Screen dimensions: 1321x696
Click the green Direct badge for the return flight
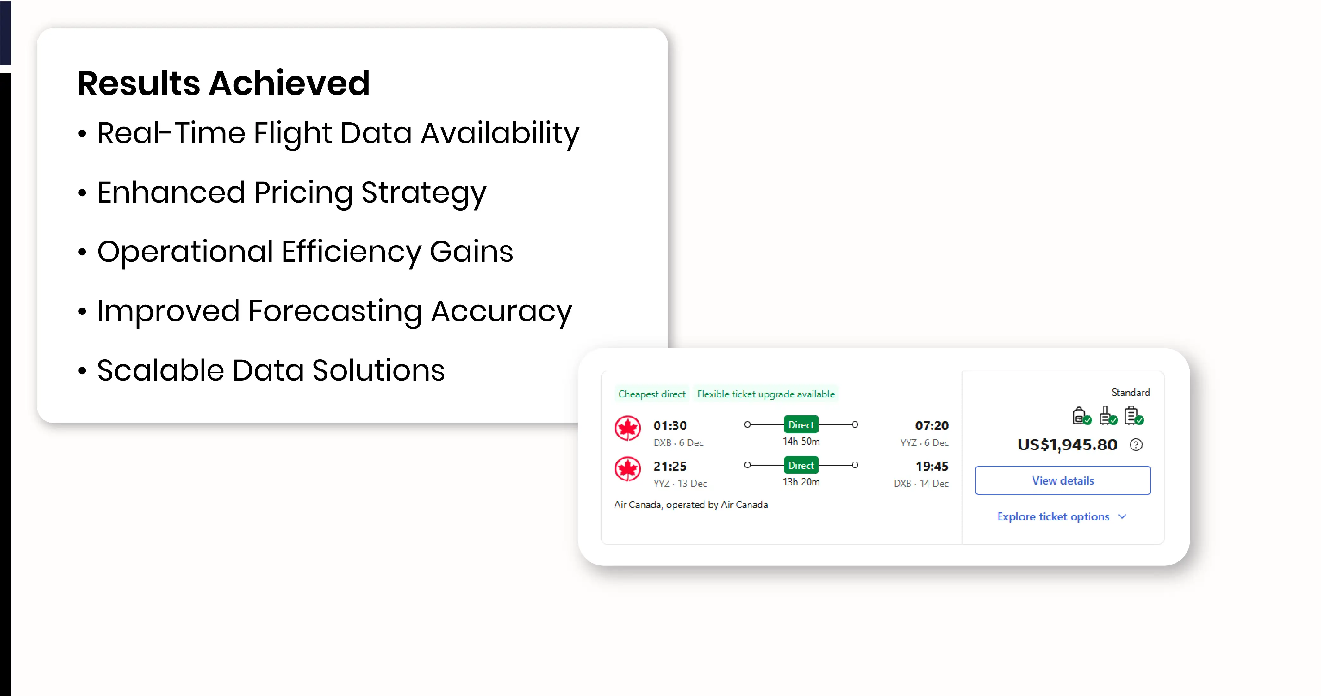[801, 466]
